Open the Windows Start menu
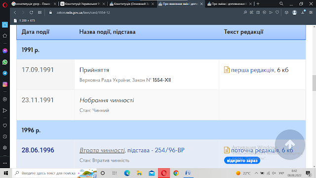Image resolution: width=316 pixels, height=178 pixels. [x=6, y=173]
